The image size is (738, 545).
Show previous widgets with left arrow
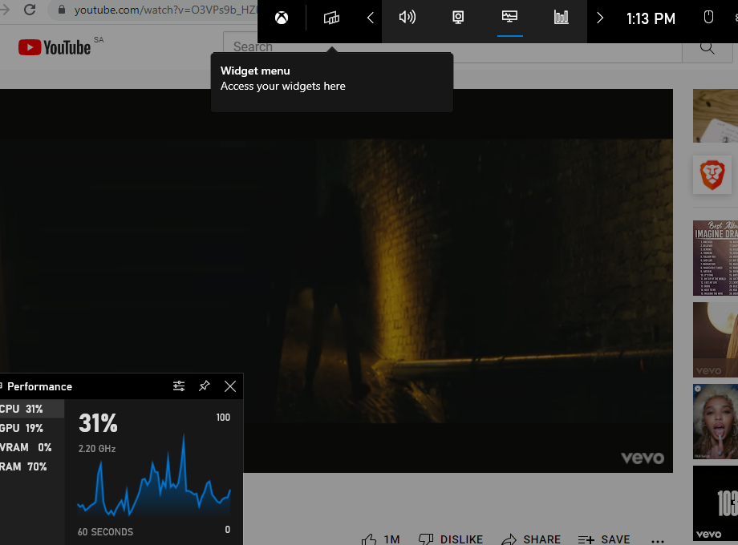(371, 18)
